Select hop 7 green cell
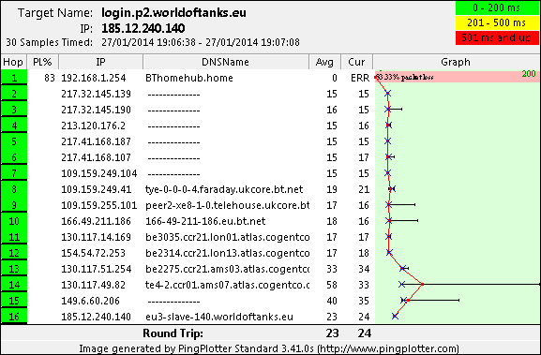This screenshot has height=355, width=541. 14,173
